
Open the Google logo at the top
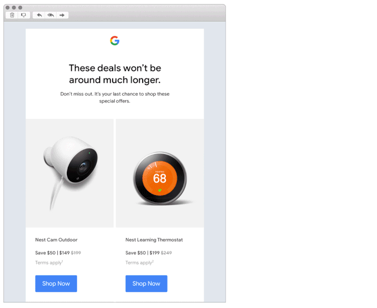(115, 41)
